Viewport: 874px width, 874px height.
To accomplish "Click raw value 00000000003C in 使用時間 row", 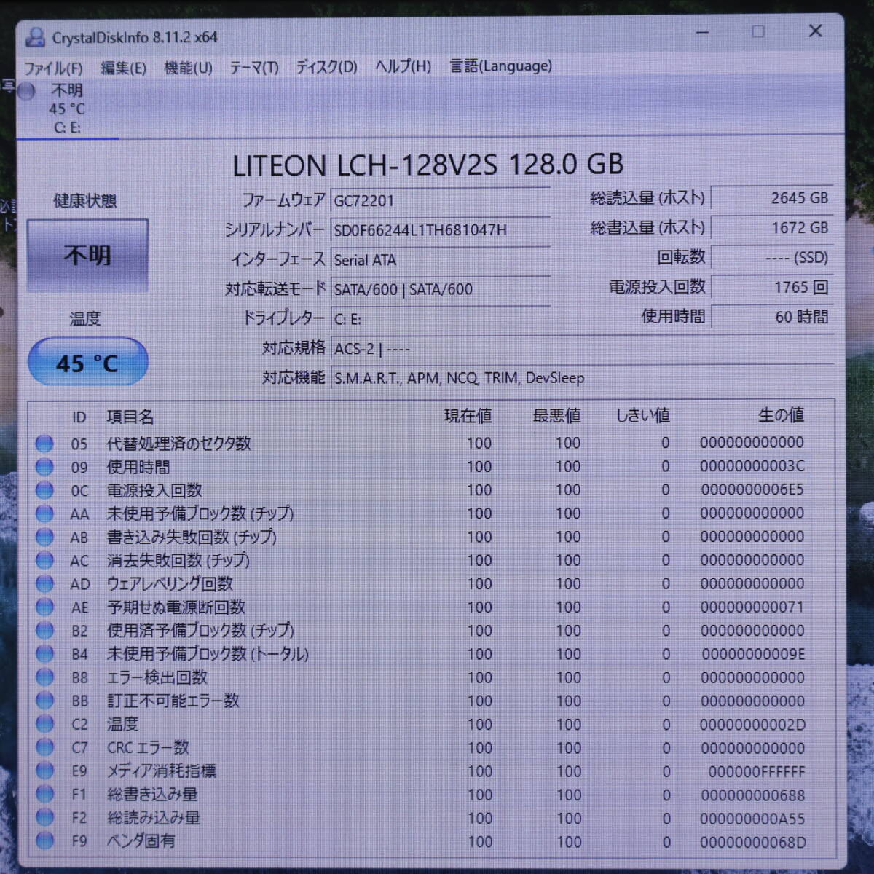I will [752, 466].
